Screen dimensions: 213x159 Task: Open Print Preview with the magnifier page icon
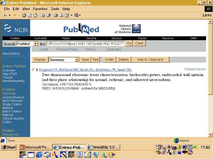pos(61,15)
